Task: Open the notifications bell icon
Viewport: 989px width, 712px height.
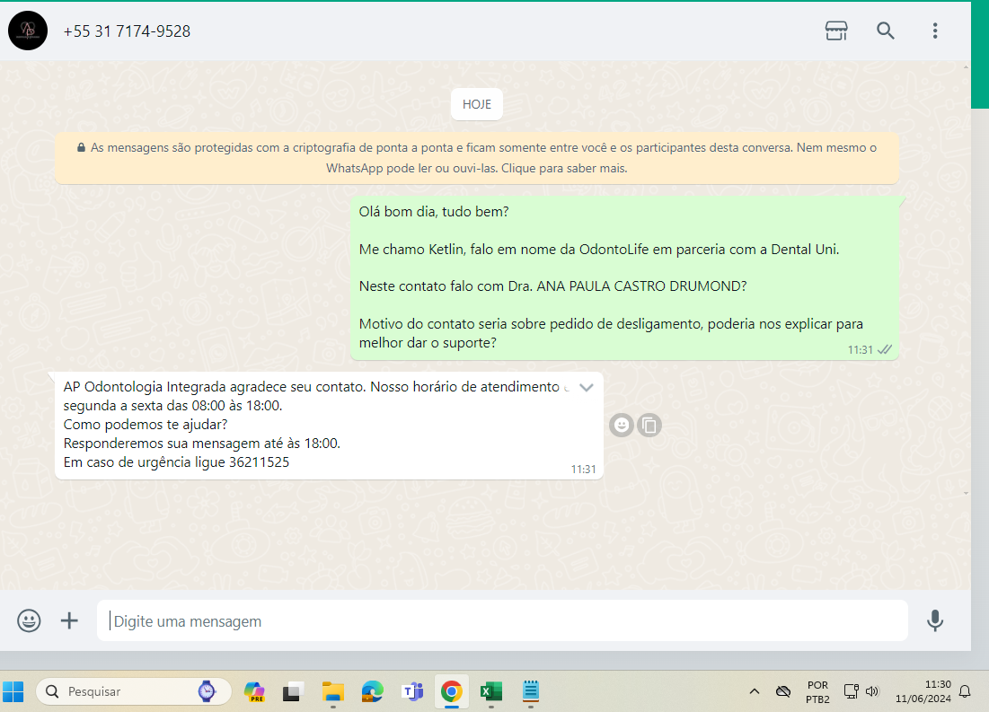Action: point(965,692)
